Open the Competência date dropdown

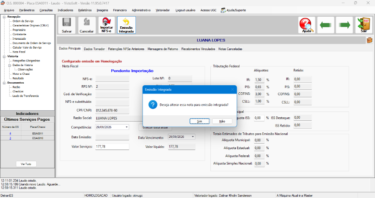127,127
